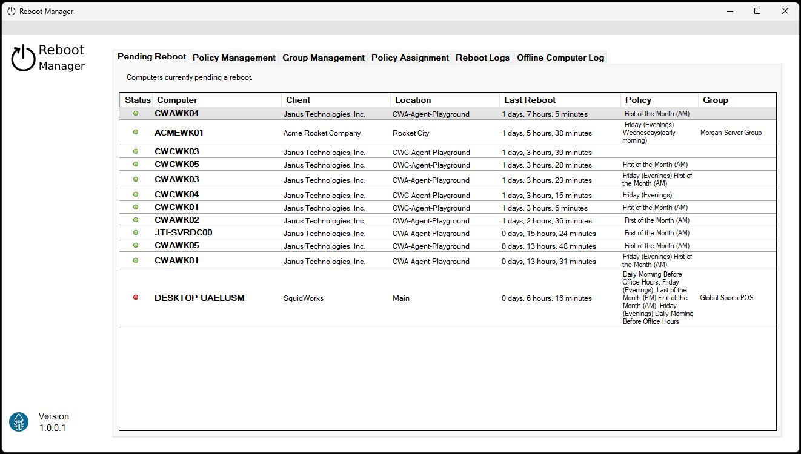Click the squid icon beside the version number
801x454 pixels.
coord(18,422)
